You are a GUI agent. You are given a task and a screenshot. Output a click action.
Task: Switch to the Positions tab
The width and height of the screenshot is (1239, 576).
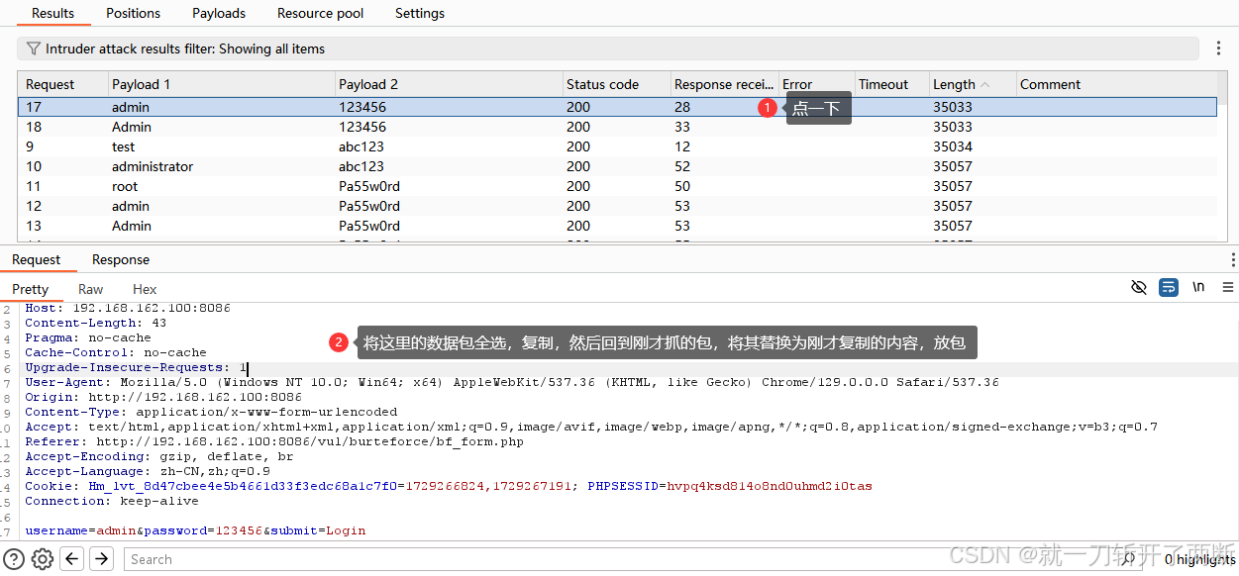[133, 13]
